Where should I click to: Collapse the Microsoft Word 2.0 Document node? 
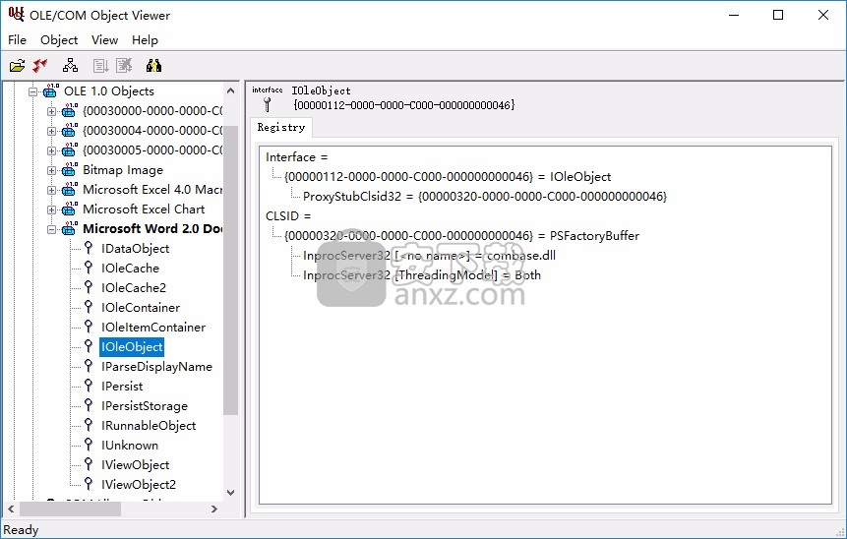(51, 229)
